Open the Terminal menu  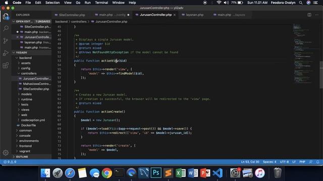tap(101, 3)
